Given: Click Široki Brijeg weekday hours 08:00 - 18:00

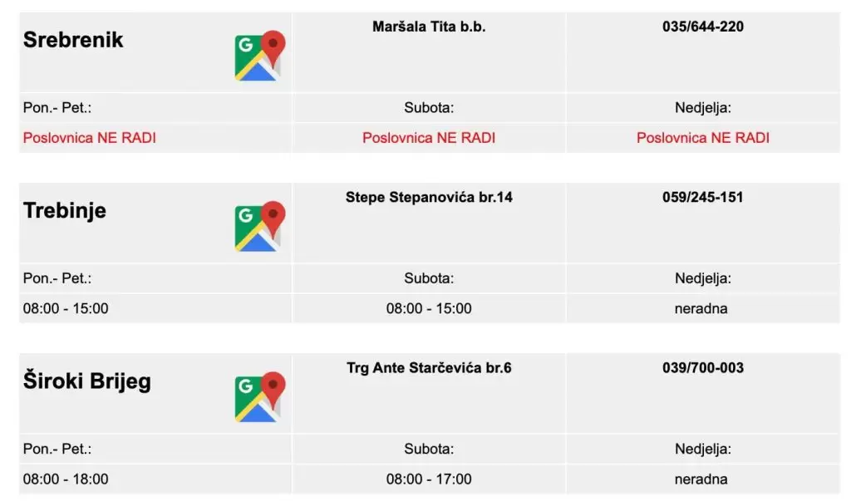Looking at the screenshot, I should point(66,479).
